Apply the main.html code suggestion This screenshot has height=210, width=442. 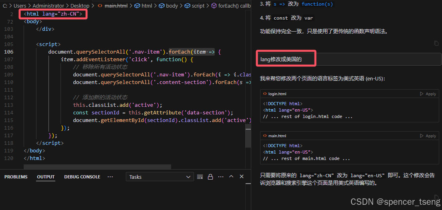click(x=428, y=136)
